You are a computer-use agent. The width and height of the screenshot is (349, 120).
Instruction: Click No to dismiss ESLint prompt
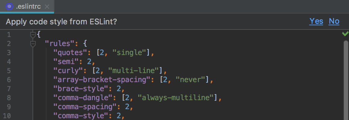334,21
